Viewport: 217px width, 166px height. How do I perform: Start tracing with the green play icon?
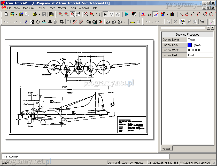point(126,14)
